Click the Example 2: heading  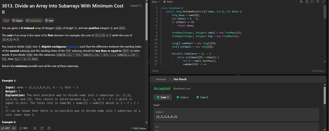point(9,122)
